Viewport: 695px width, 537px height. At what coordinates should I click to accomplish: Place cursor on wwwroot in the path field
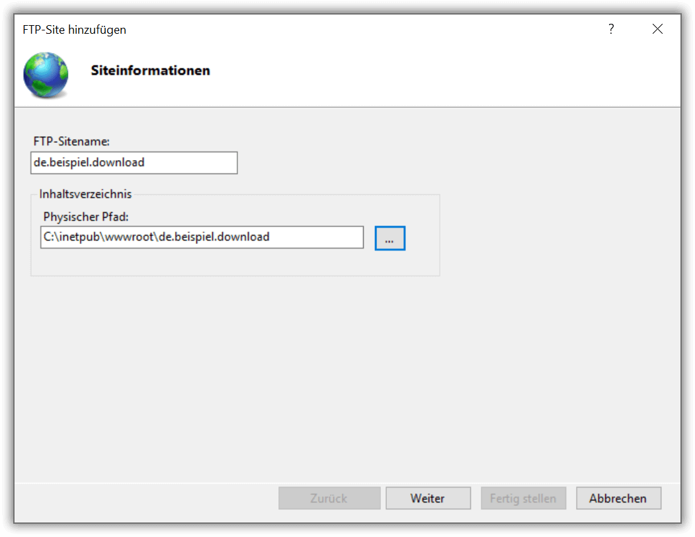point(129,237)
